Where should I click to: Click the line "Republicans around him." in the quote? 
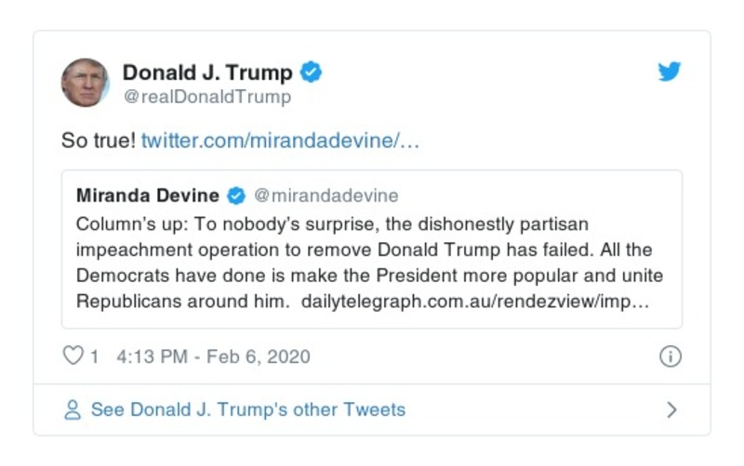182,303
